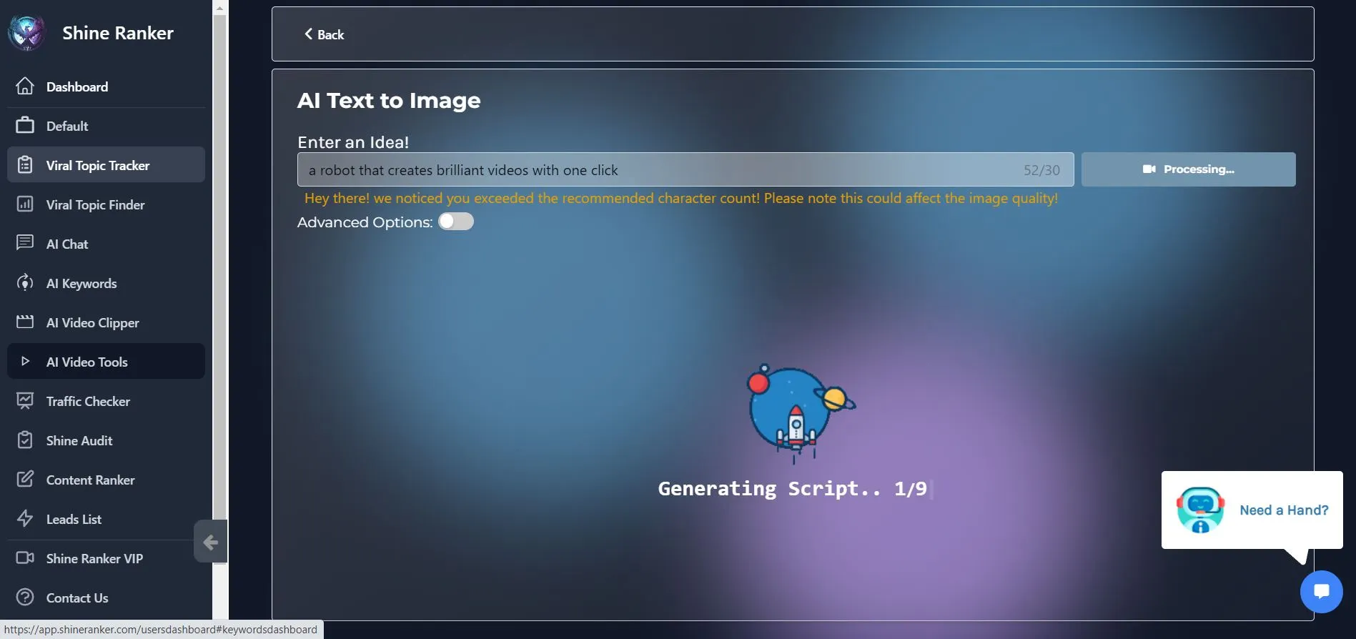The width and height of the screenshot is (1356, 639).
Task: Toggle the Advanced Options switch
Action: click(456, 222)
